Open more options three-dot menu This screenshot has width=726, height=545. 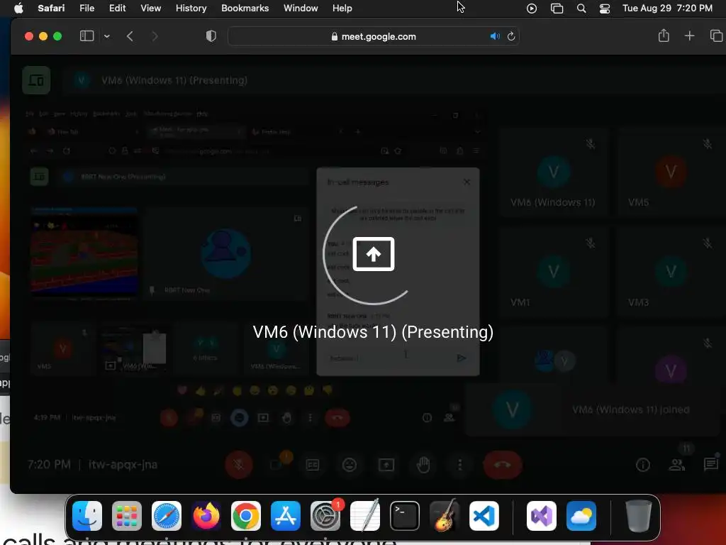459,464
